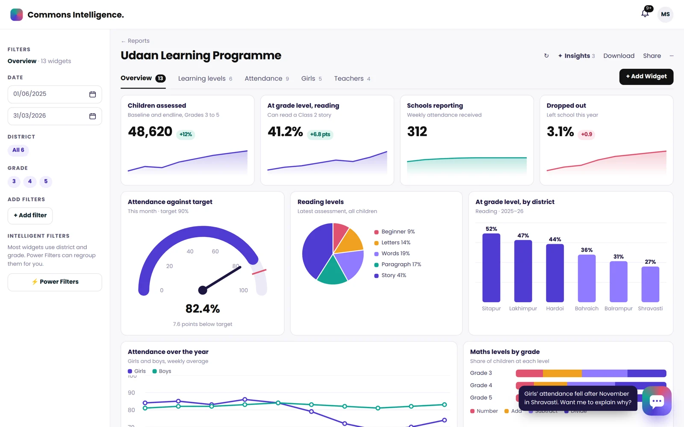The width and height of the screenshot is (684, 427).
Task: Open Power Filters
Action: coord(55,282)
